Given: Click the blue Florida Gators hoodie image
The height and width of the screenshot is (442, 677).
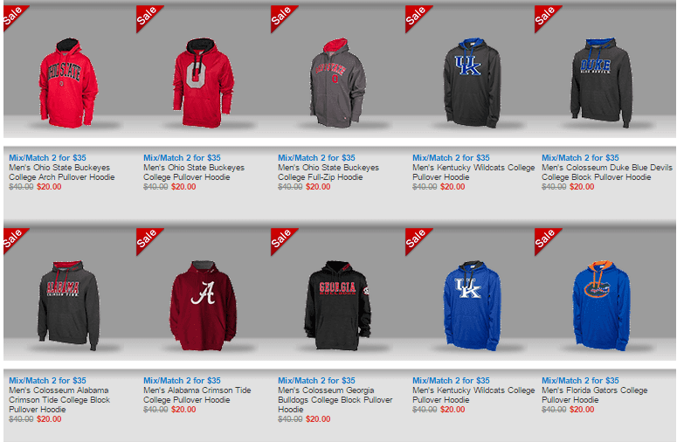Looking at the screenshot, I should (x=601, y=305).
